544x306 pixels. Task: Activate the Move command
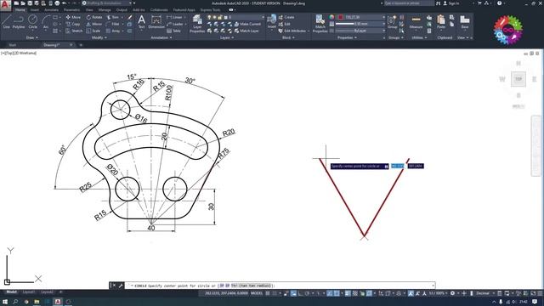pyautogui.click(x=73, y=17)
